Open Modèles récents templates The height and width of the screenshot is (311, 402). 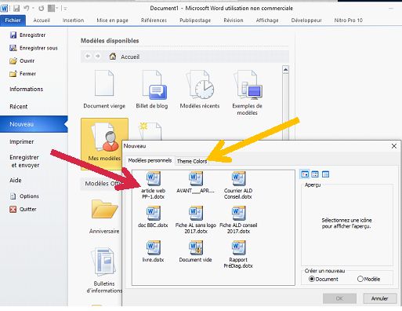[x=200, y=89]
